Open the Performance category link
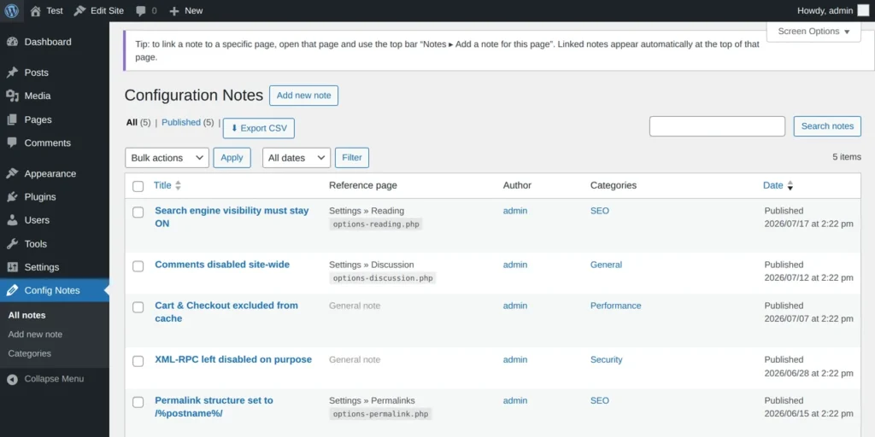The height and width of the screenshot is (437, 875). 615,306
